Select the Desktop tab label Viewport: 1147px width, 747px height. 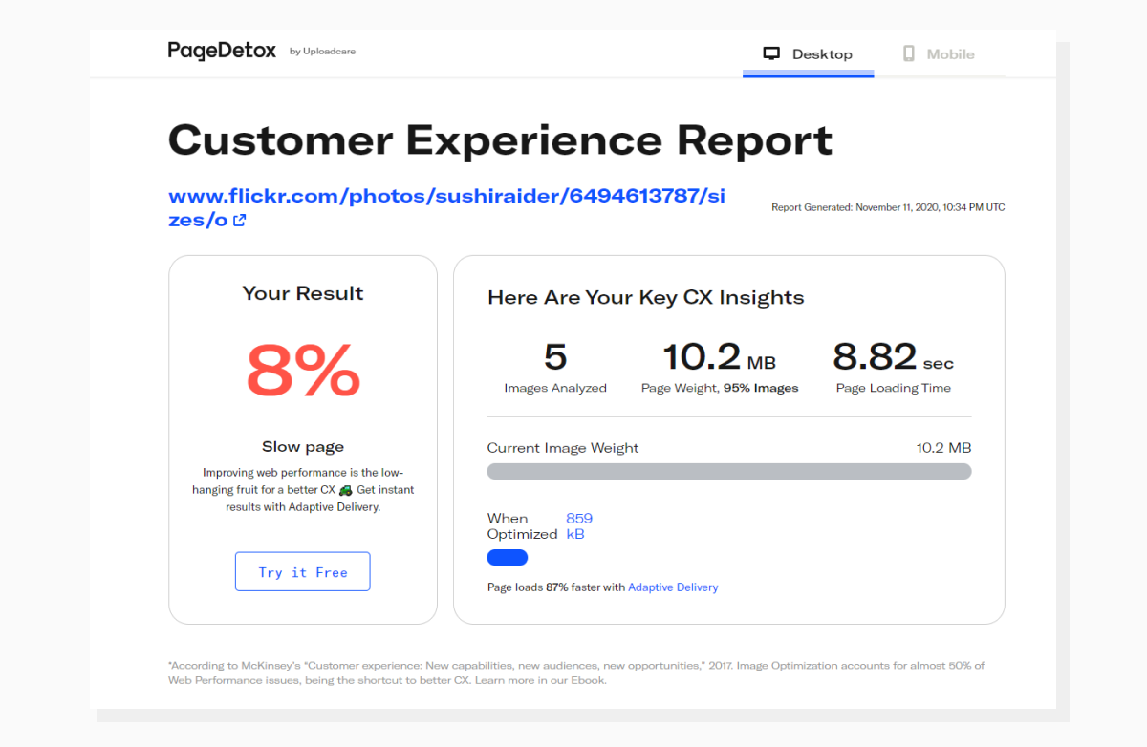822,54
